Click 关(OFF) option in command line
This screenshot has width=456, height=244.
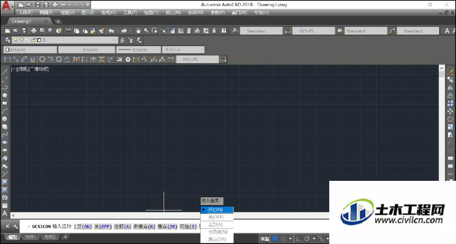click(x=103, y=227)
